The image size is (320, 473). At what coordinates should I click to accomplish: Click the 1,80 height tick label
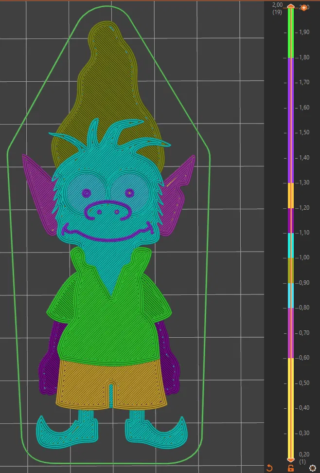pyautogui.click(x=304, y=57)
